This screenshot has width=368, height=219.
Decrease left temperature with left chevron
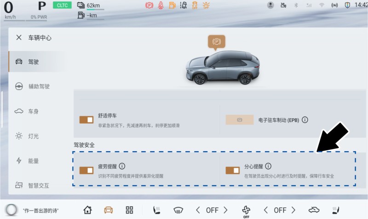[198, 210]
